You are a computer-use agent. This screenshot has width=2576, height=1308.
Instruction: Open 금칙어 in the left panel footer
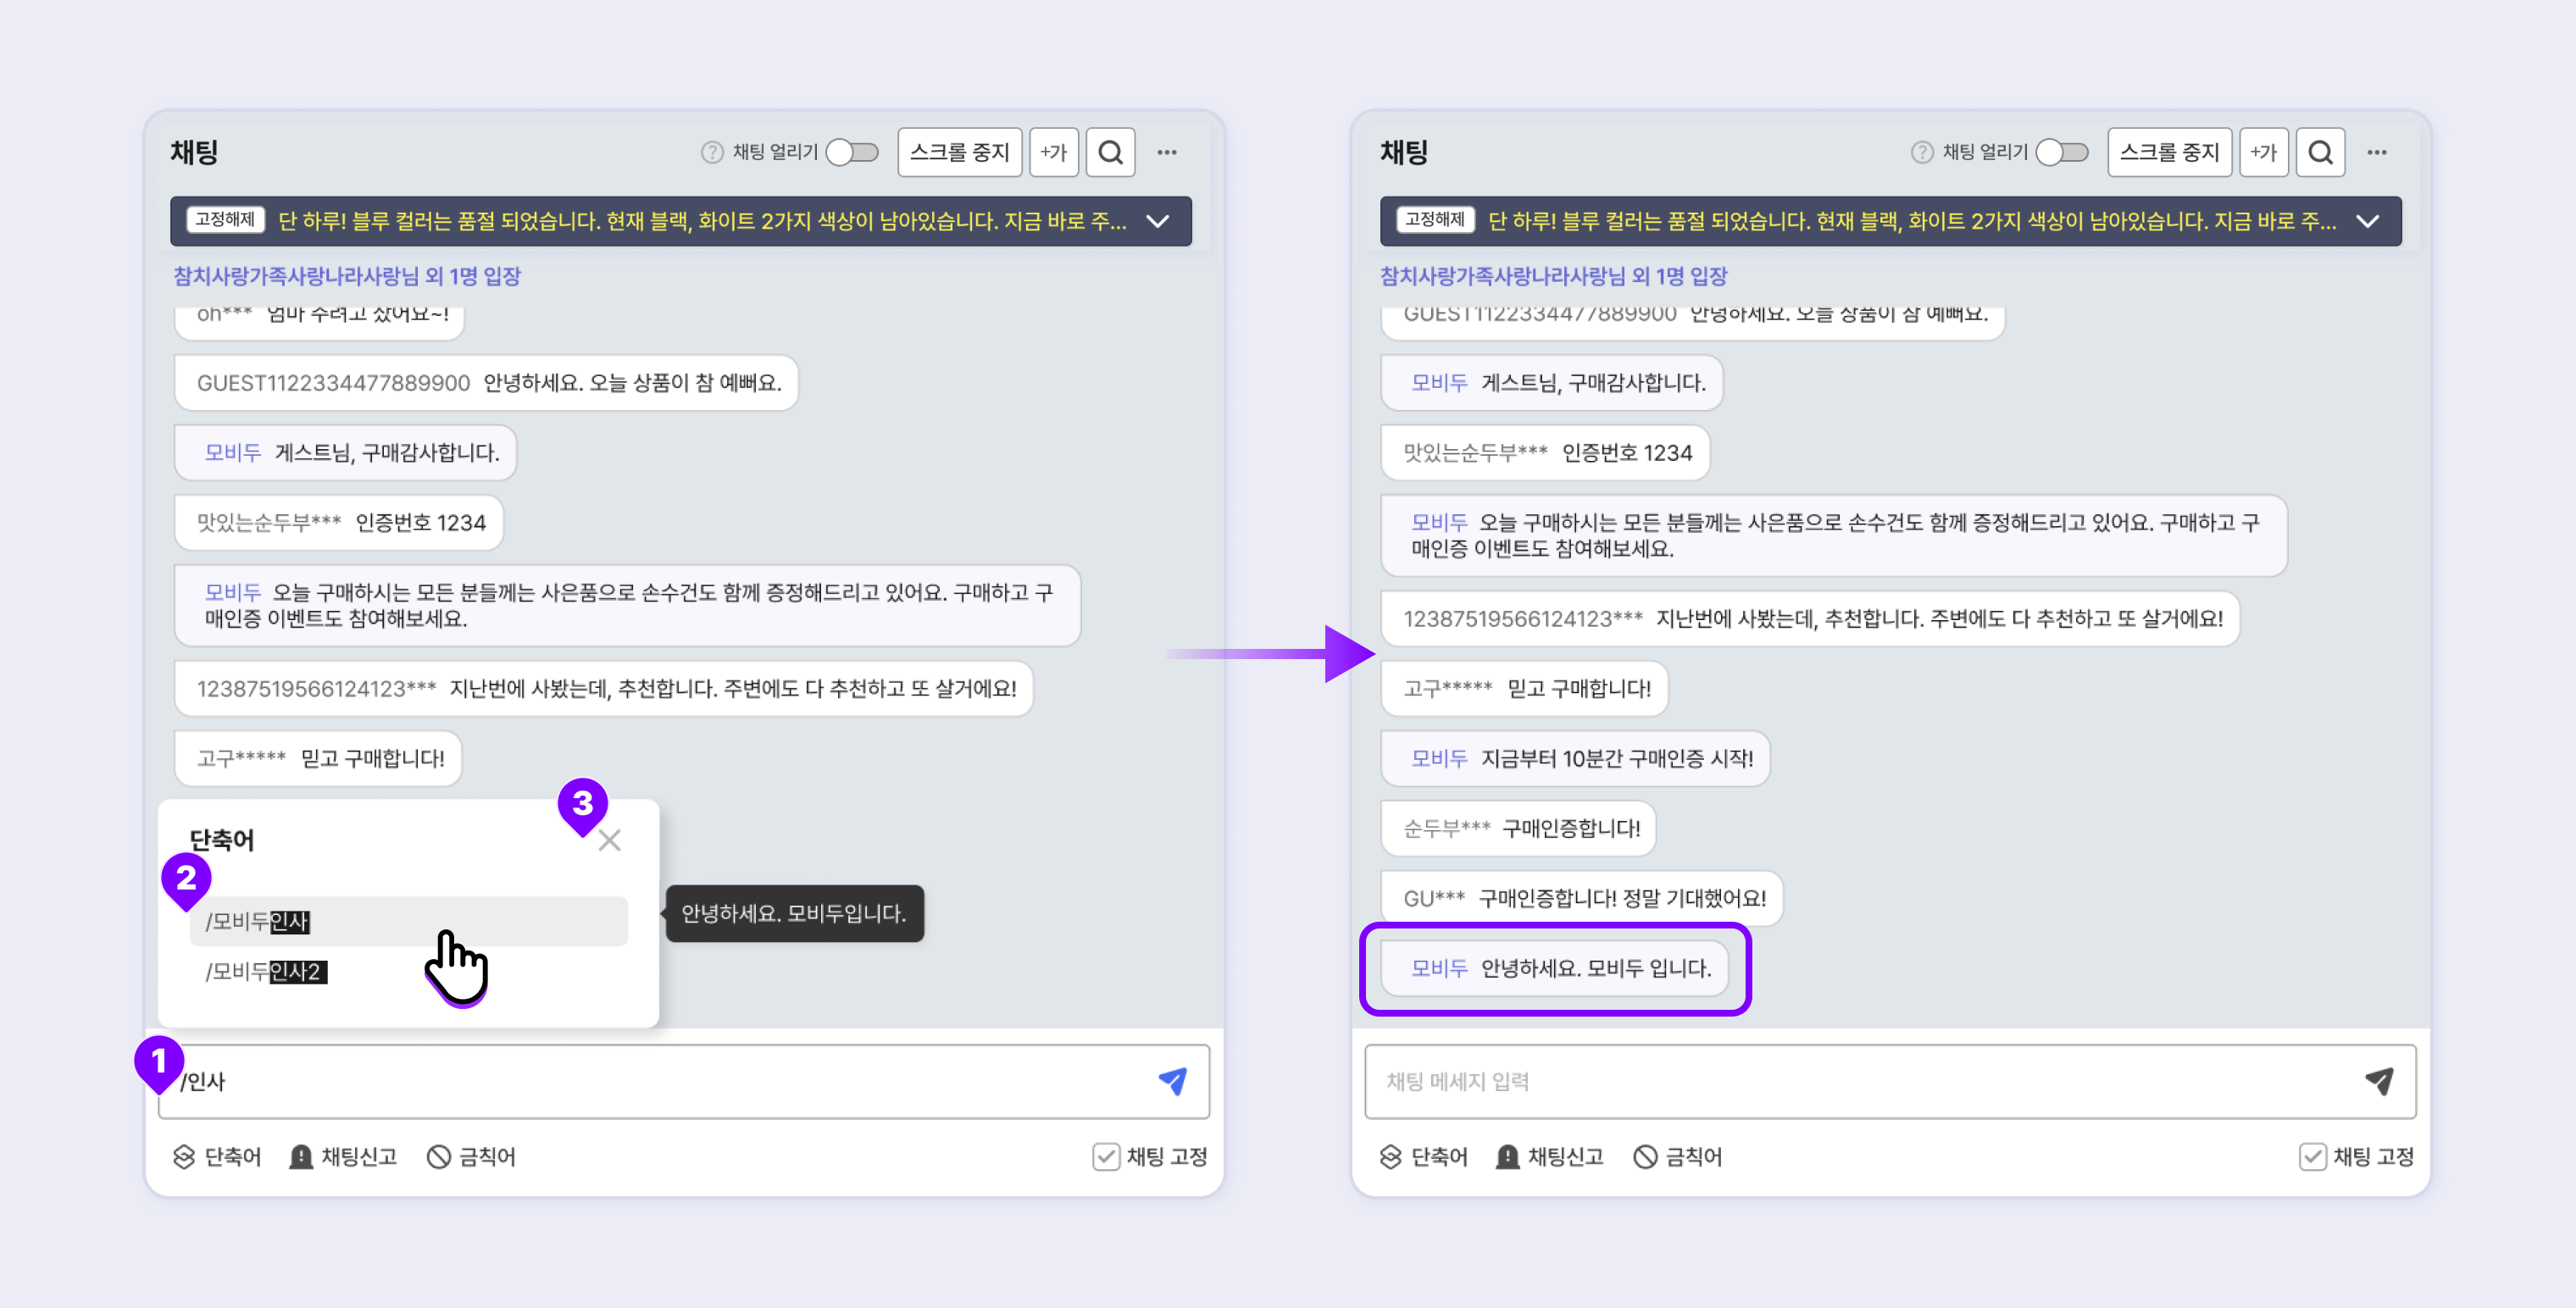point(471,1157)
